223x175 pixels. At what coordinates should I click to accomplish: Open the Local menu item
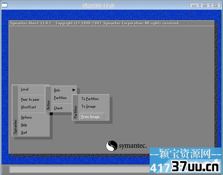coord(25,89)
